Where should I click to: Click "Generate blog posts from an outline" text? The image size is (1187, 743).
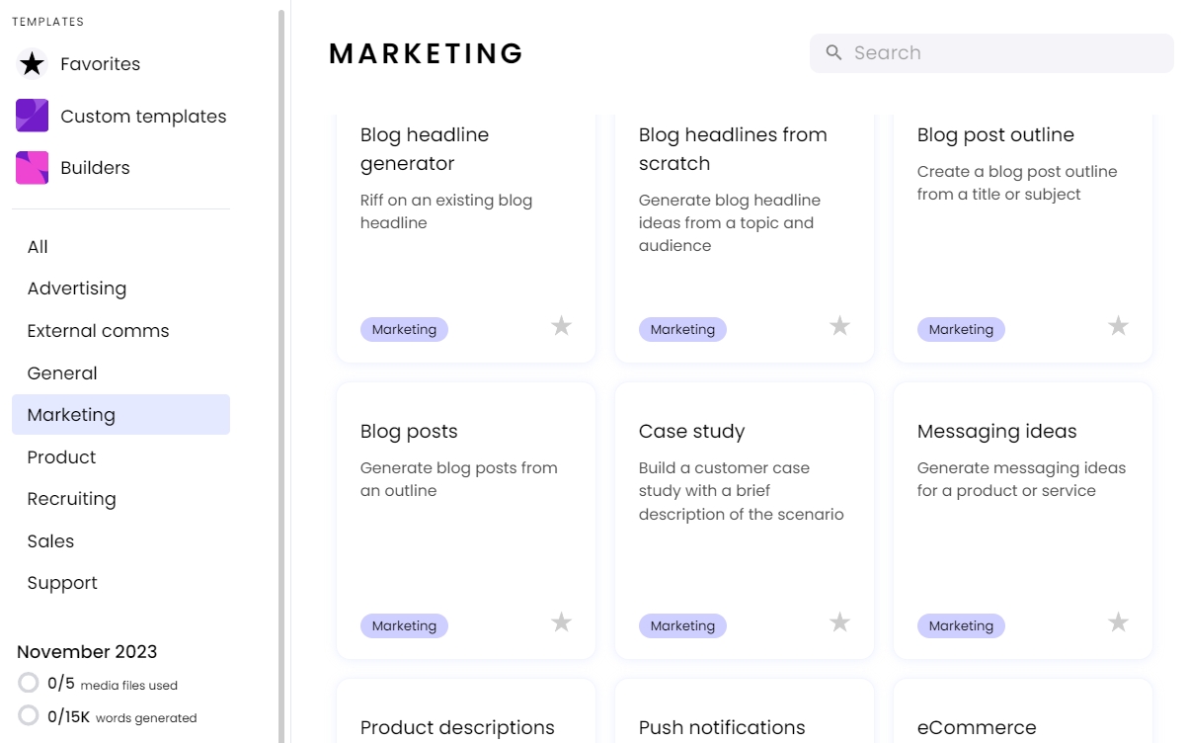click(x=459, y=479)
